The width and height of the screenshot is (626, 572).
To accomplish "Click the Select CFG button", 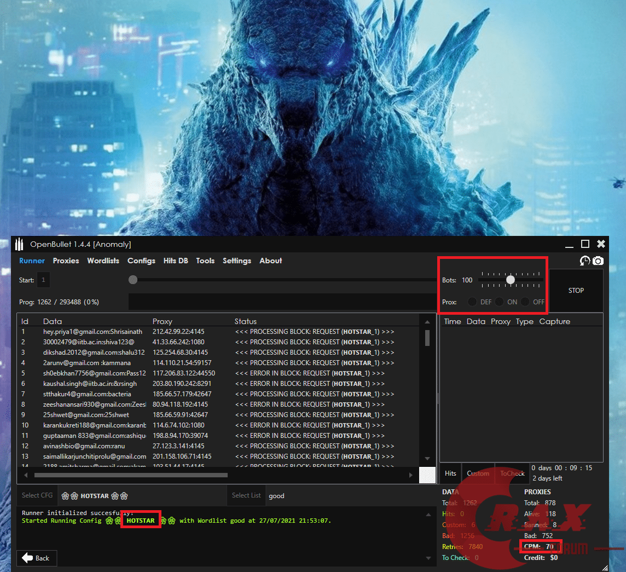I will click(37, 495).
